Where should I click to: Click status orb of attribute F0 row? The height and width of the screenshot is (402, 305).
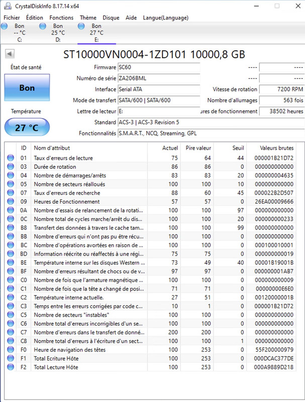click(x=11, y=350)
